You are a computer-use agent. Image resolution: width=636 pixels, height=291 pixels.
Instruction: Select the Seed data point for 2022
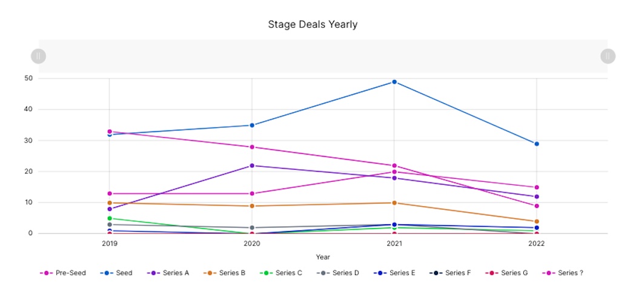tap(537, 144)
